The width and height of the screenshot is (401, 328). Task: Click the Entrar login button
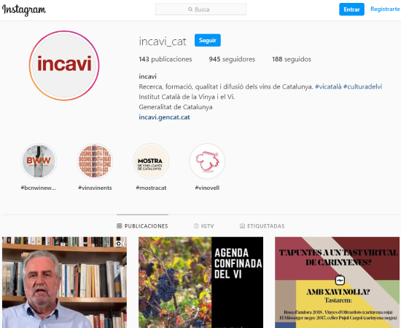351,9
